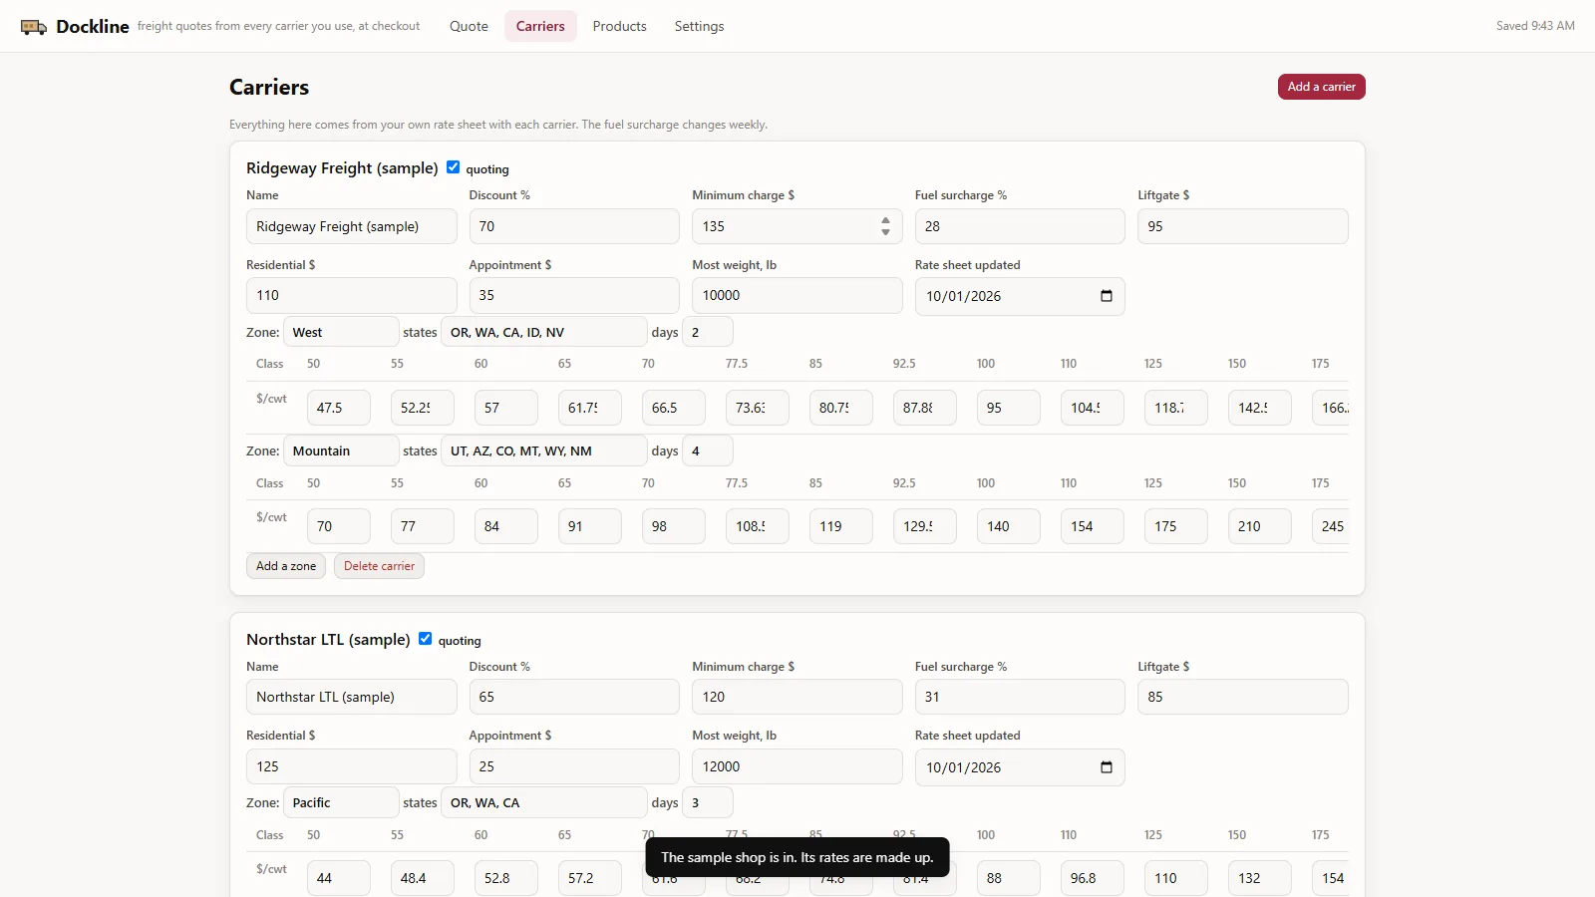Edit the Pacific zone name field
Screen dimensions: 1595x897
point(341,802)
